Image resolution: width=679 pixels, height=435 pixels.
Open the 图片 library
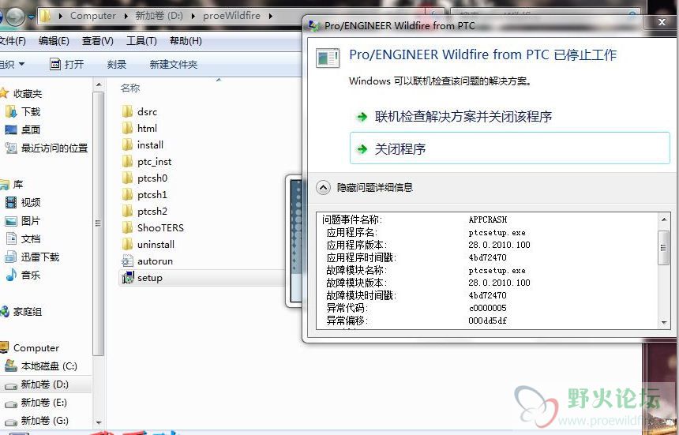(31, 221)
